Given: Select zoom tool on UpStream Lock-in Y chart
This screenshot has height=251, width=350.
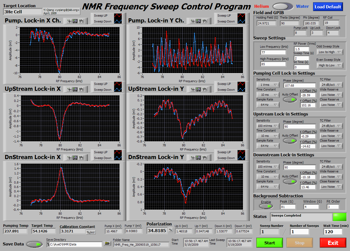Looking at the screenshot, I should click(198, 89).
